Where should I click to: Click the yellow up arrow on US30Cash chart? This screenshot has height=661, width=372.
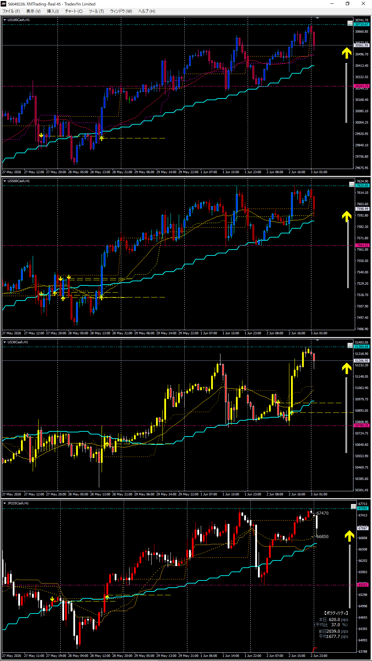[x=347, y=369]
